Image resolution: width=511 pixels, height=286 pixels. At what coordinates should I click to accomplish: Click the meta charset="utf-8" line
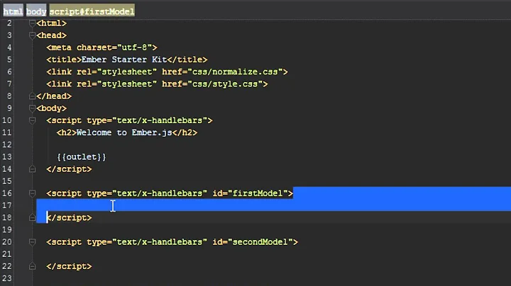coord(101,47)
